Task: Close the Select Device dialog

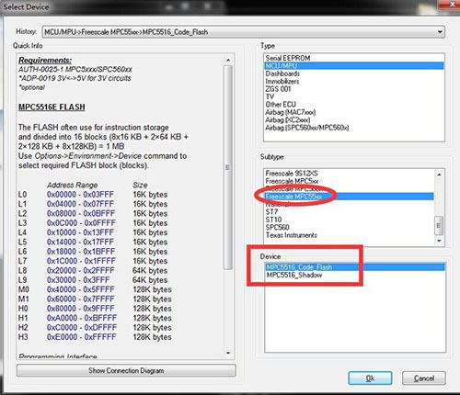Action: [452, 5]
